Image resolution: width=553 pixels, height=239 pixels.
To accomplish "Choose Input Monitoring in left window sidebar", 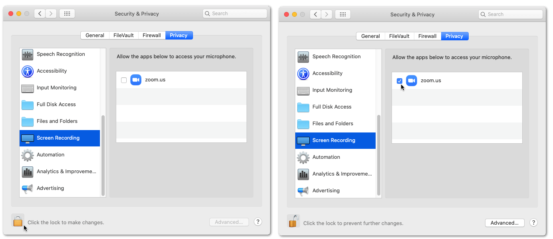I will (x=56, y=88).
